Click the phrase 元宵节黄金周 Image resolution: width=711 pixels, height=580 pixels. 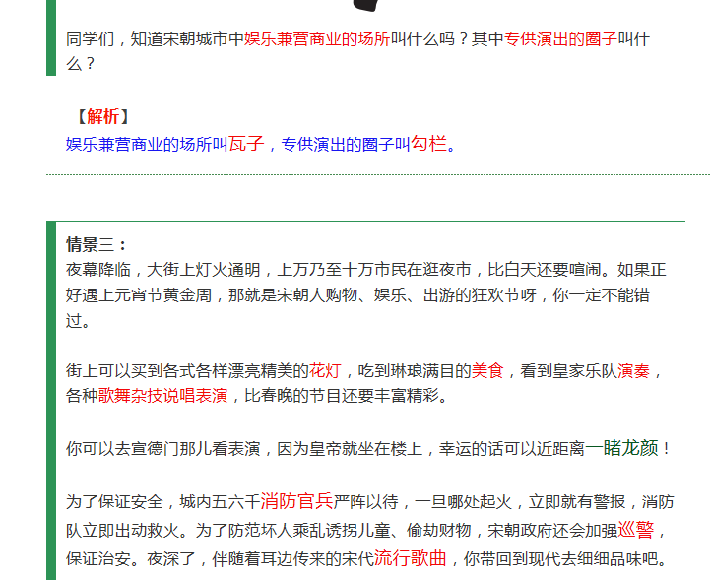pos(162,295)
